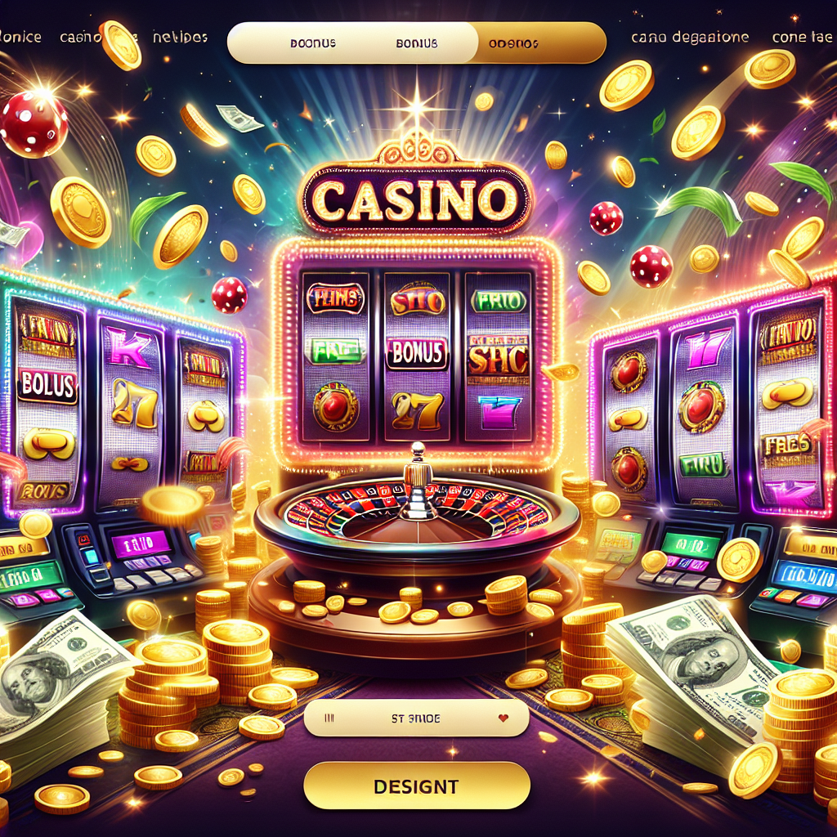Click the glowing CASINO marquee sign
This screenshot has width=837, height=837.
[416, 198]
